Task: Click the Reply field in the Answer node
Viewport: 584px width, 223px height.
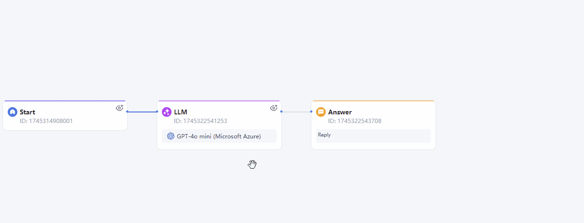Action: 373,136
